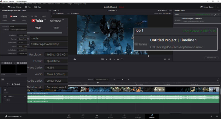Image resolution: width=221 pixels, height=119 pixels.
Task: Open the viewer timecode 00:03:34:27 dropdown
Action: tap(163, 10)
